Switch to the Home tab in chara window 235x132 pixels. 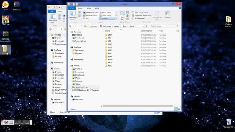pos(80,8)
